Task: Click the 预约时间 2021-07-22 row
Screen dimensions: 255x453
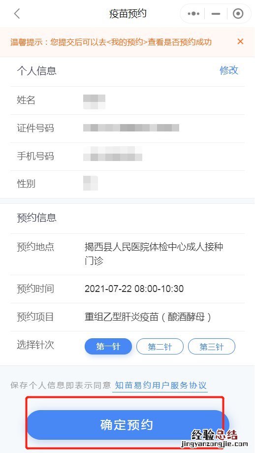Action: coord(127,289)
